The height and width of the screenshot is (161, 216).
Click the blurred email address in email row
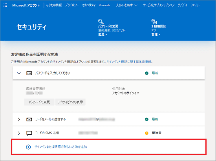click(97, 119)
